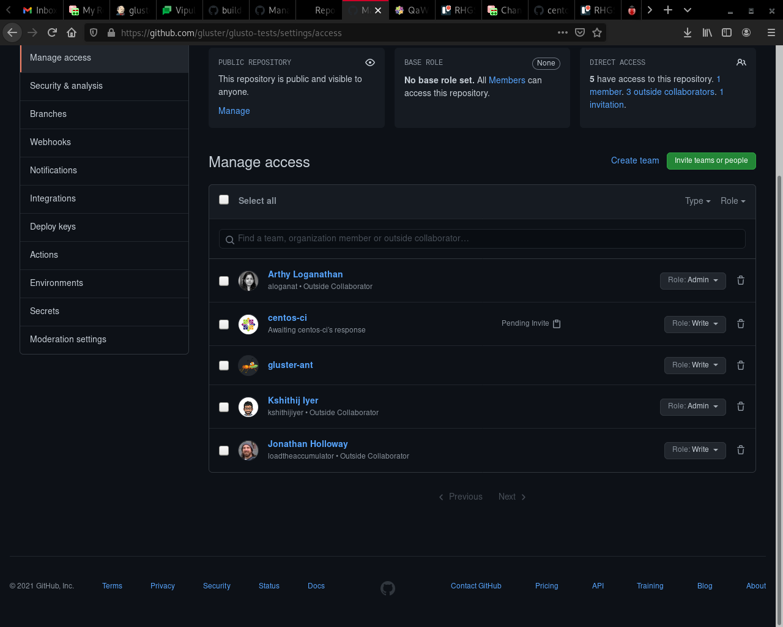Open the Role filter dropdown

point(733,201)
